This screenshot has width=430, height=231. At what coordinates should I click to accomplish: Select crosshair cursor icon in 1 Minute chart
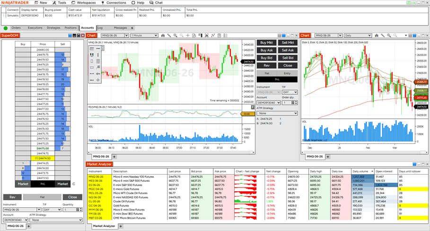188,36
